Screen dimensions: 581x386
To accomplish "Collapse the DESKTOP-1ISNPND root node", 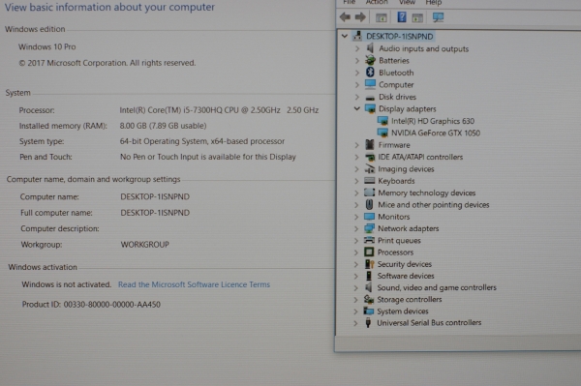I will pyautogui.click(x=345, y=36).
